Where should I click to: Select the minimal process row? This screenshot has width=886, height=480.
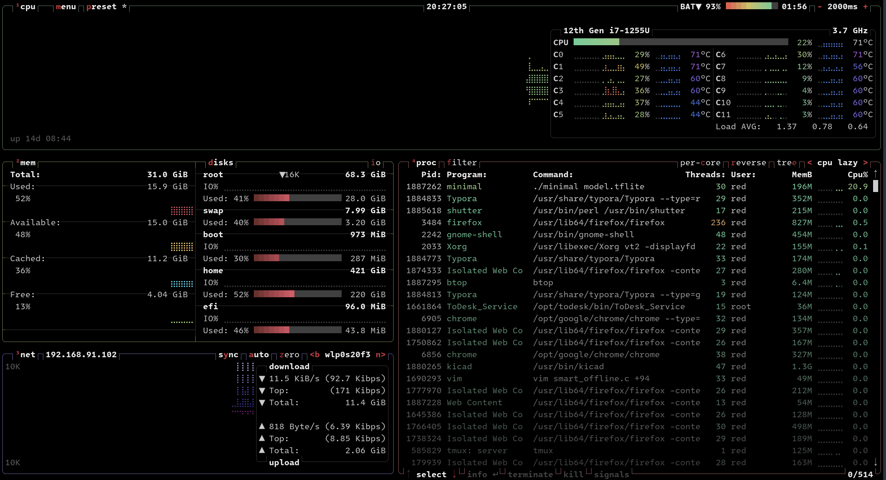pos(637,186)
